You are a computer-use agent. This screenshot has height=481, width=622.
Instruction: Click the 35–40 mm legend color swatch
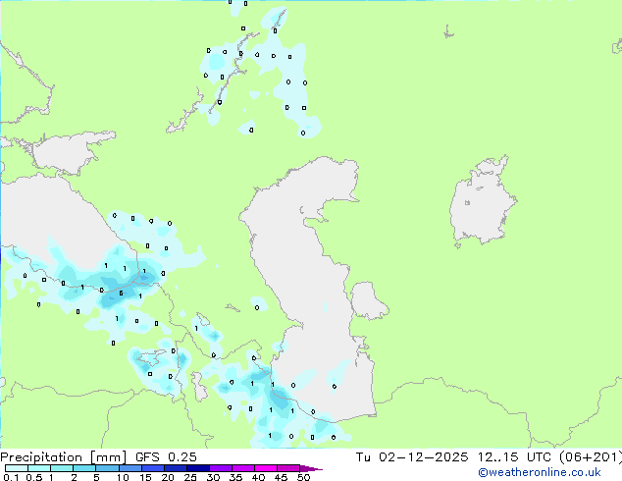coord(243,468)
